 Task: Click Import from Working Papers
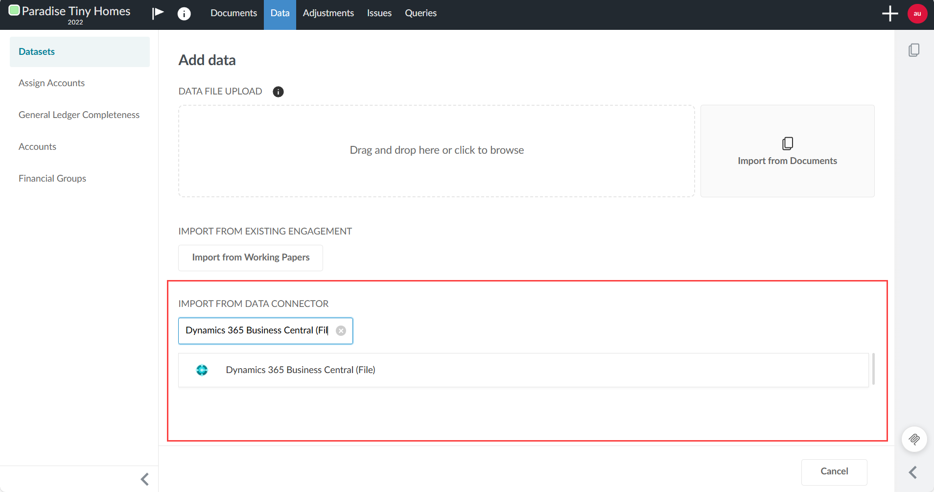click(250, 258)
